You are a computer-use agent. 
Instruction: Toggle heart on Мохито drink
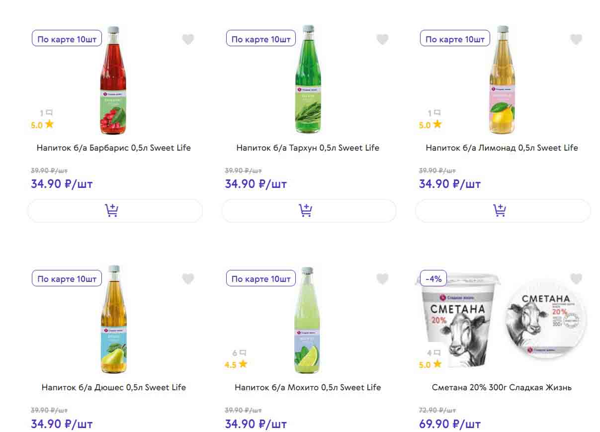click(x=382, y=279)
